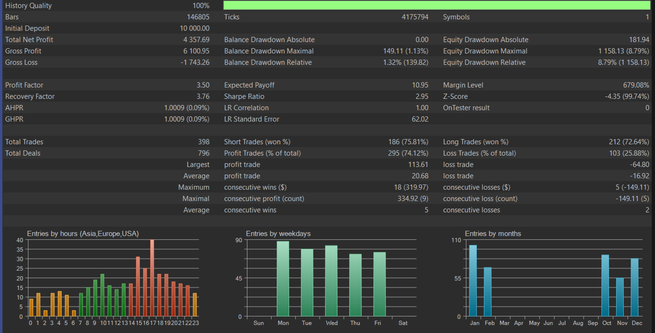Select the Wed bar in weekdays chart
Screen dimensions: 655x333
tap(331, 281)
